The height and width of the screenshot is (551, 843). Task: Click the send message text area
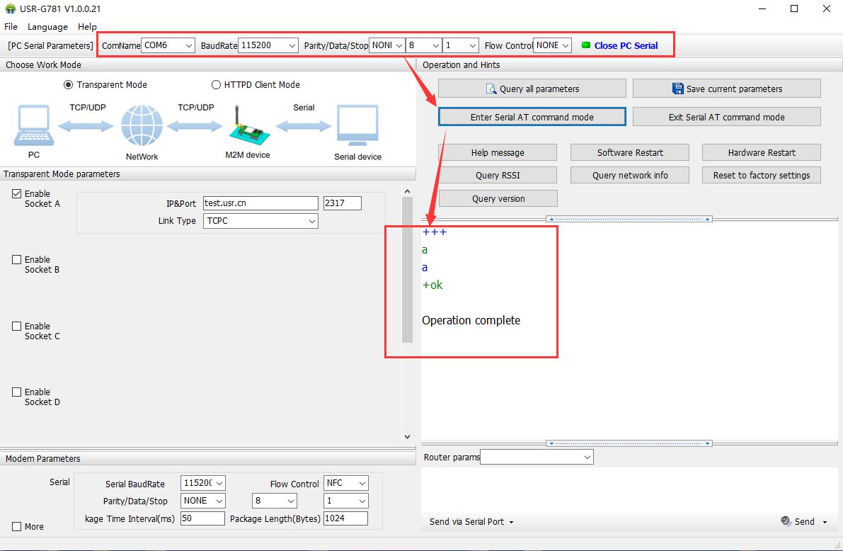629,489
